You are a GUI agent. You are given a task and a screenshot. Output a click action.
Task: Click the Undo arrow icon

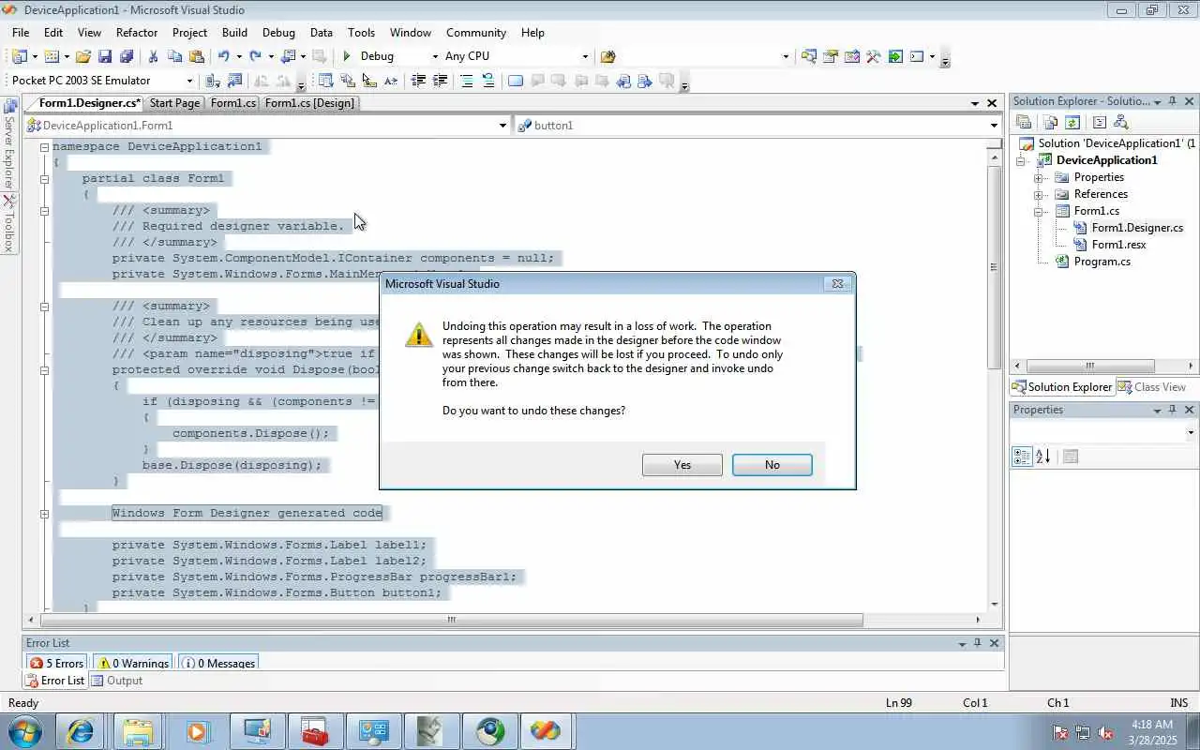[224, 56]
